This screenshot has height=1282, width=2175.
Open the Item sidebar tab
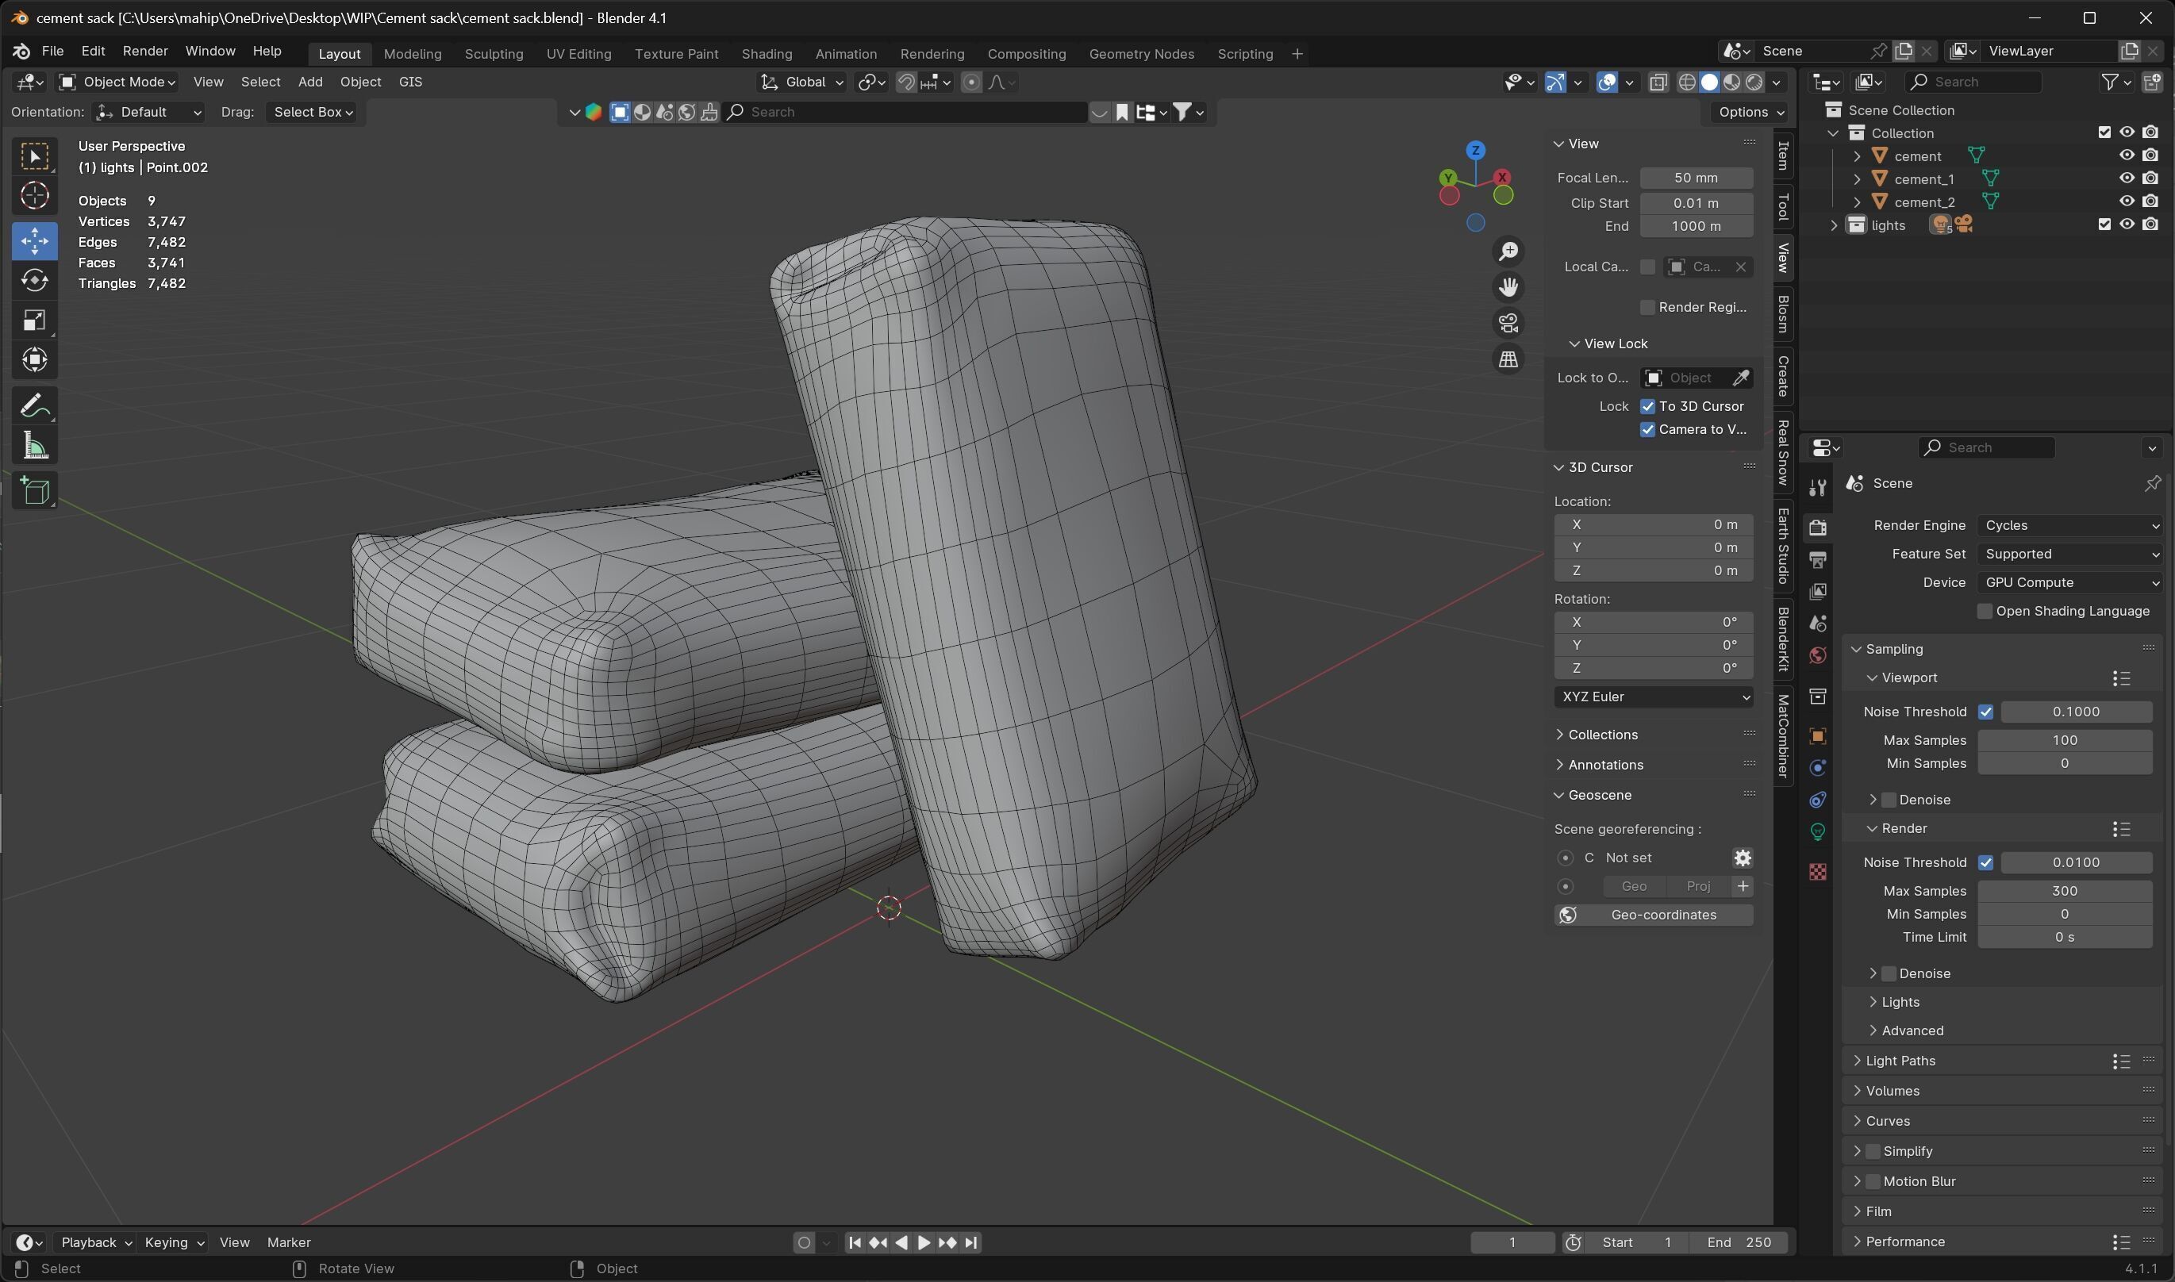pos(1783,156)
